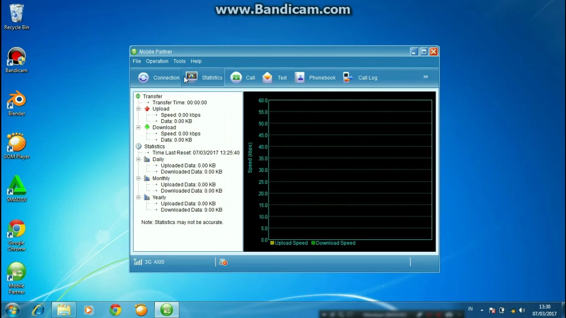This screenshot has height=318, width=566.
Task: Open the File menu
Action: 137,61
